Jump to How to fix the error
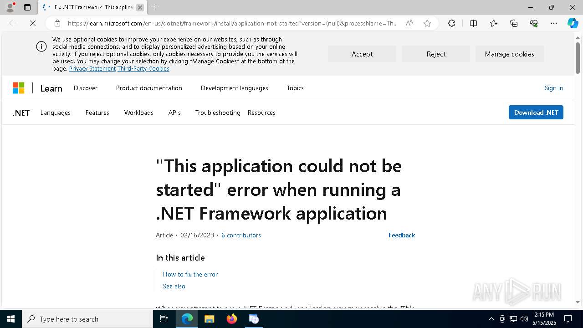 (190, 274)
